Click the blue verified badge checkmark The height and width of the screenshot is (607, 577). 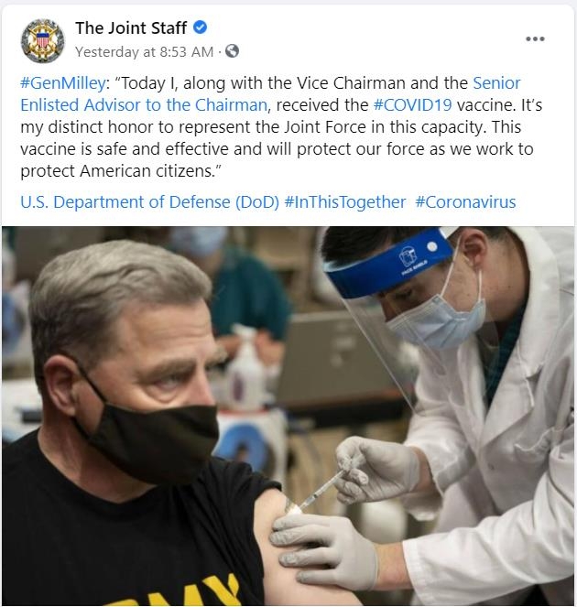pyautogui.click(x=200, y=27)
